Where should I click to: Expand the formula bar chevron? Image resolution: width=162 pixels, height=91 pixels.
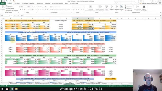point(161,15)
